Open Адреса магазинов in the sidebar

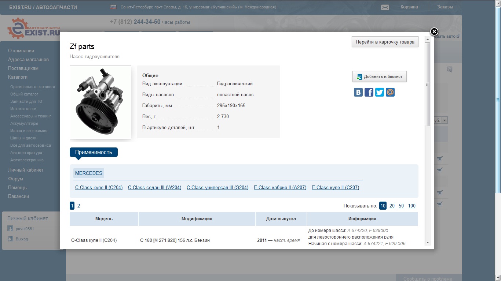[x=29, y=60]
